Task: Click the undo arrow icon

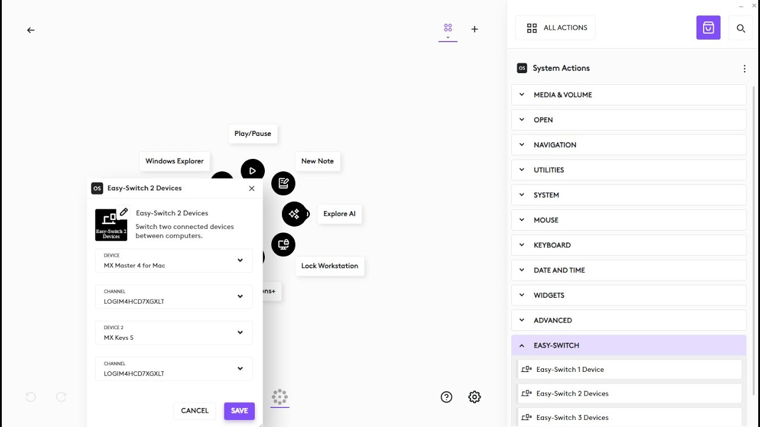Action: [x=31, y=397]
